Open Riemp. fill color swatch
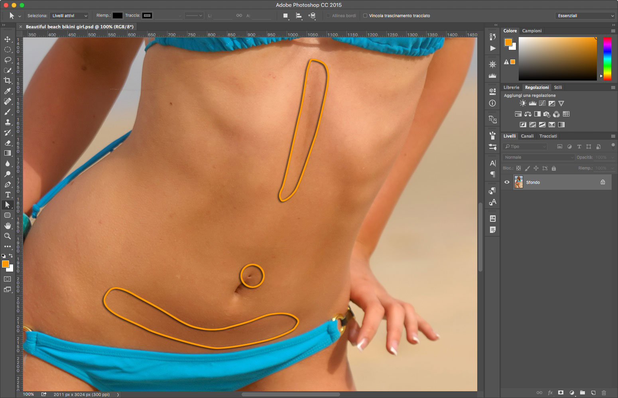 pyautogui.click(x=117, y=16)
